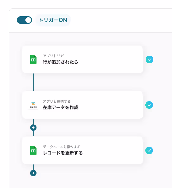Click the Google Sheets icon in the 行が追加されたら card

point(33,59)
